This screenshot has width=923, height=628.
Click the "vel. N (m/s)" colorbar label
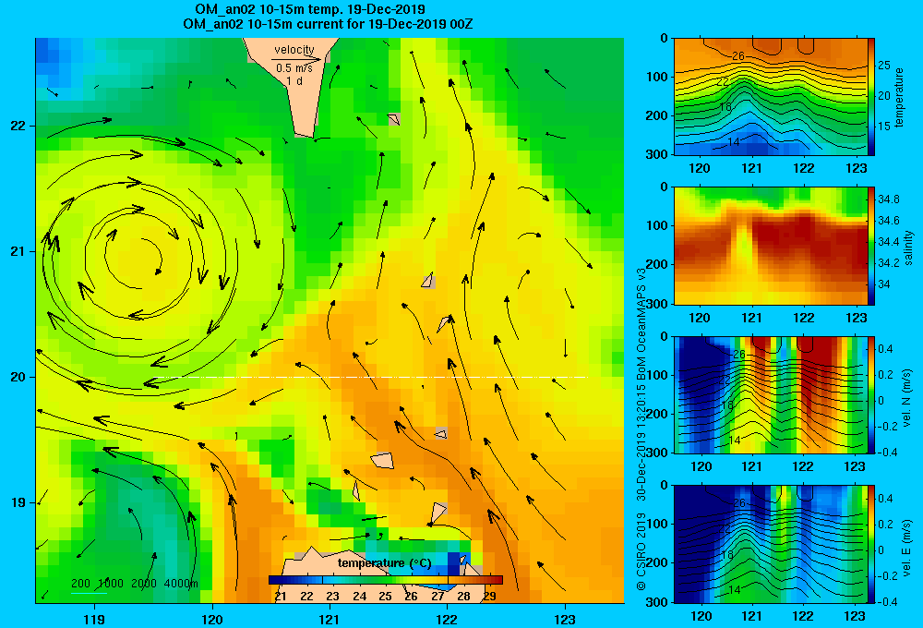coord(907,398)
